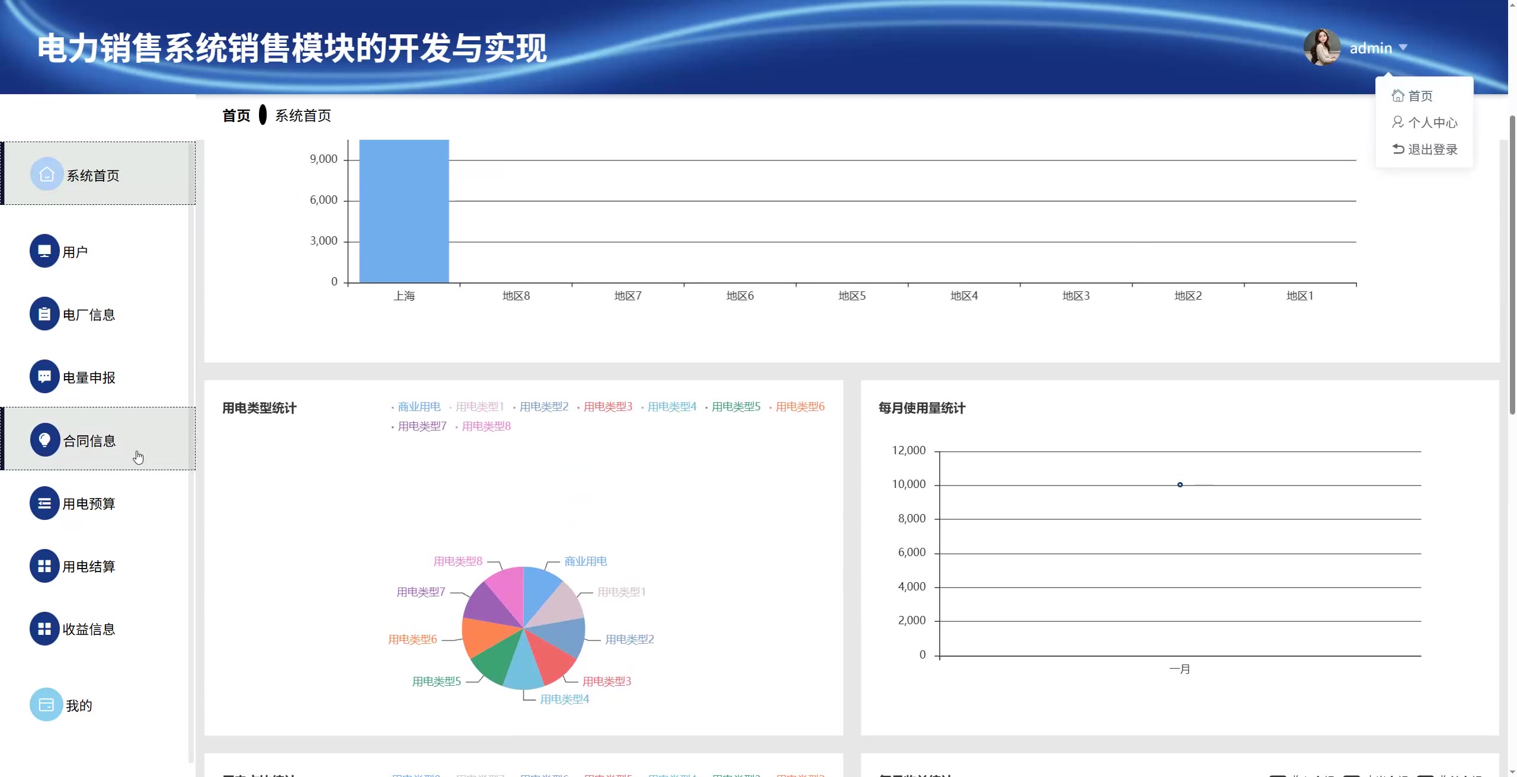Click the 电量申报 chat bubble icon
The image size is (1517, 777).
click(44, 377)
